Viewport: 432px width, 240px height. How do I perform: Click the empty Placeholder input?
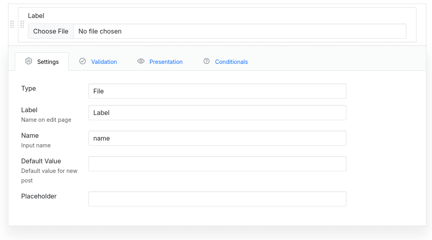coord(217,199)
